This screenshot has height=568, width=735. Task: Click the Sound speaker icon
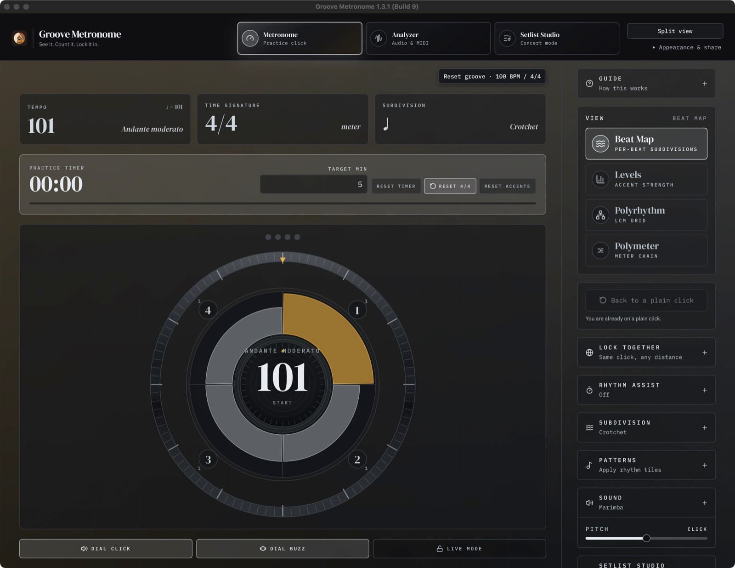pyautogui.click(x=589, y=503)
